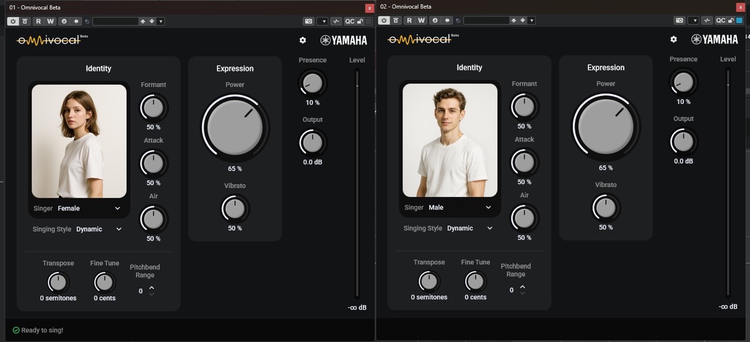Open settings gear in the Female singer window
Screen dimensions: 750x342
pyautogui.click(x=302, y=40)
